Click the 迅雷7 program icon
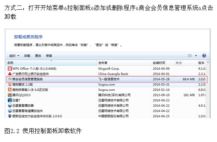Viewport: 217px width, 142px height. (10, 100)
